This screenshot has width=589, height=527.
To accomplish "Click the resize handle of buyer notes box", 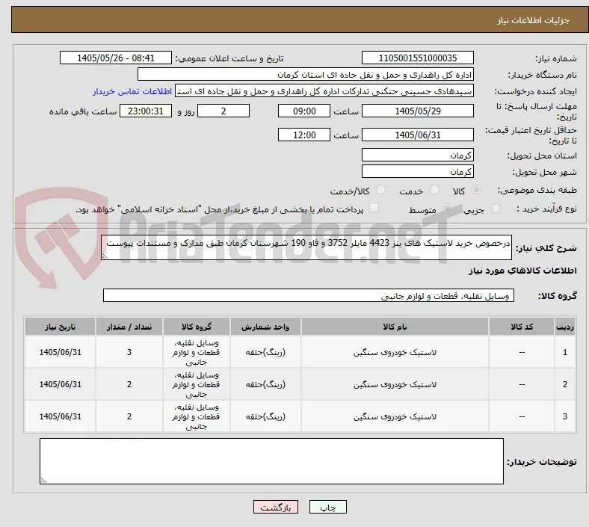I will [43, 481].
